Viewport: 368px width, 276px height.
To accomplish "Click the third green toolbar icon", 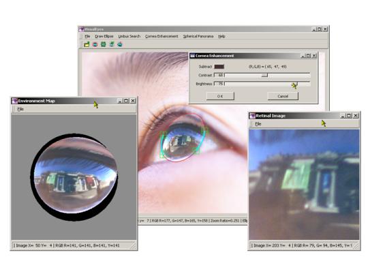I will pos(104,44).
